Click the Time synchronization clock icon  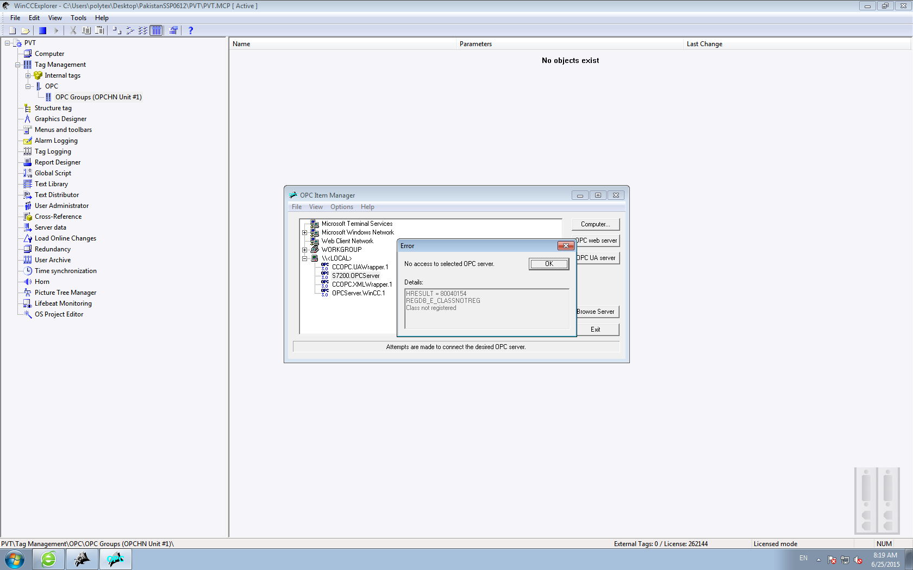(x=28, y=271)
